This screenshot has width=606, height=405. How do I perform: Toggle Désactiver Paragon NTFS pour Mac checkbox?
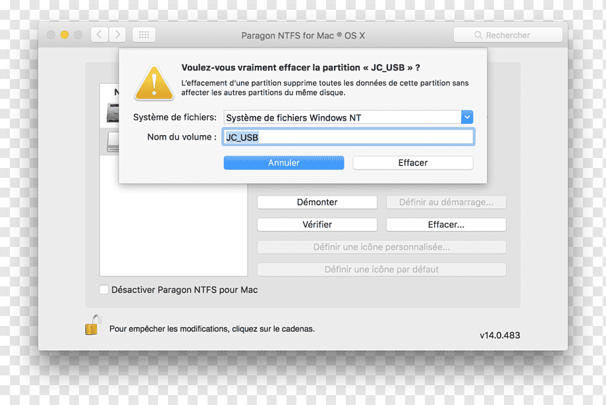click(103, 290)
